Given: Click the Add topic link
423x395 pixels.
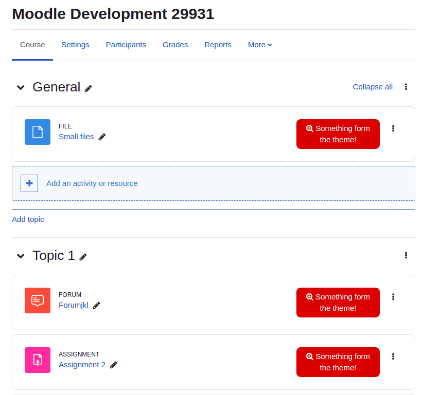Looking at the screenshot, I should [x=28, y=219].
